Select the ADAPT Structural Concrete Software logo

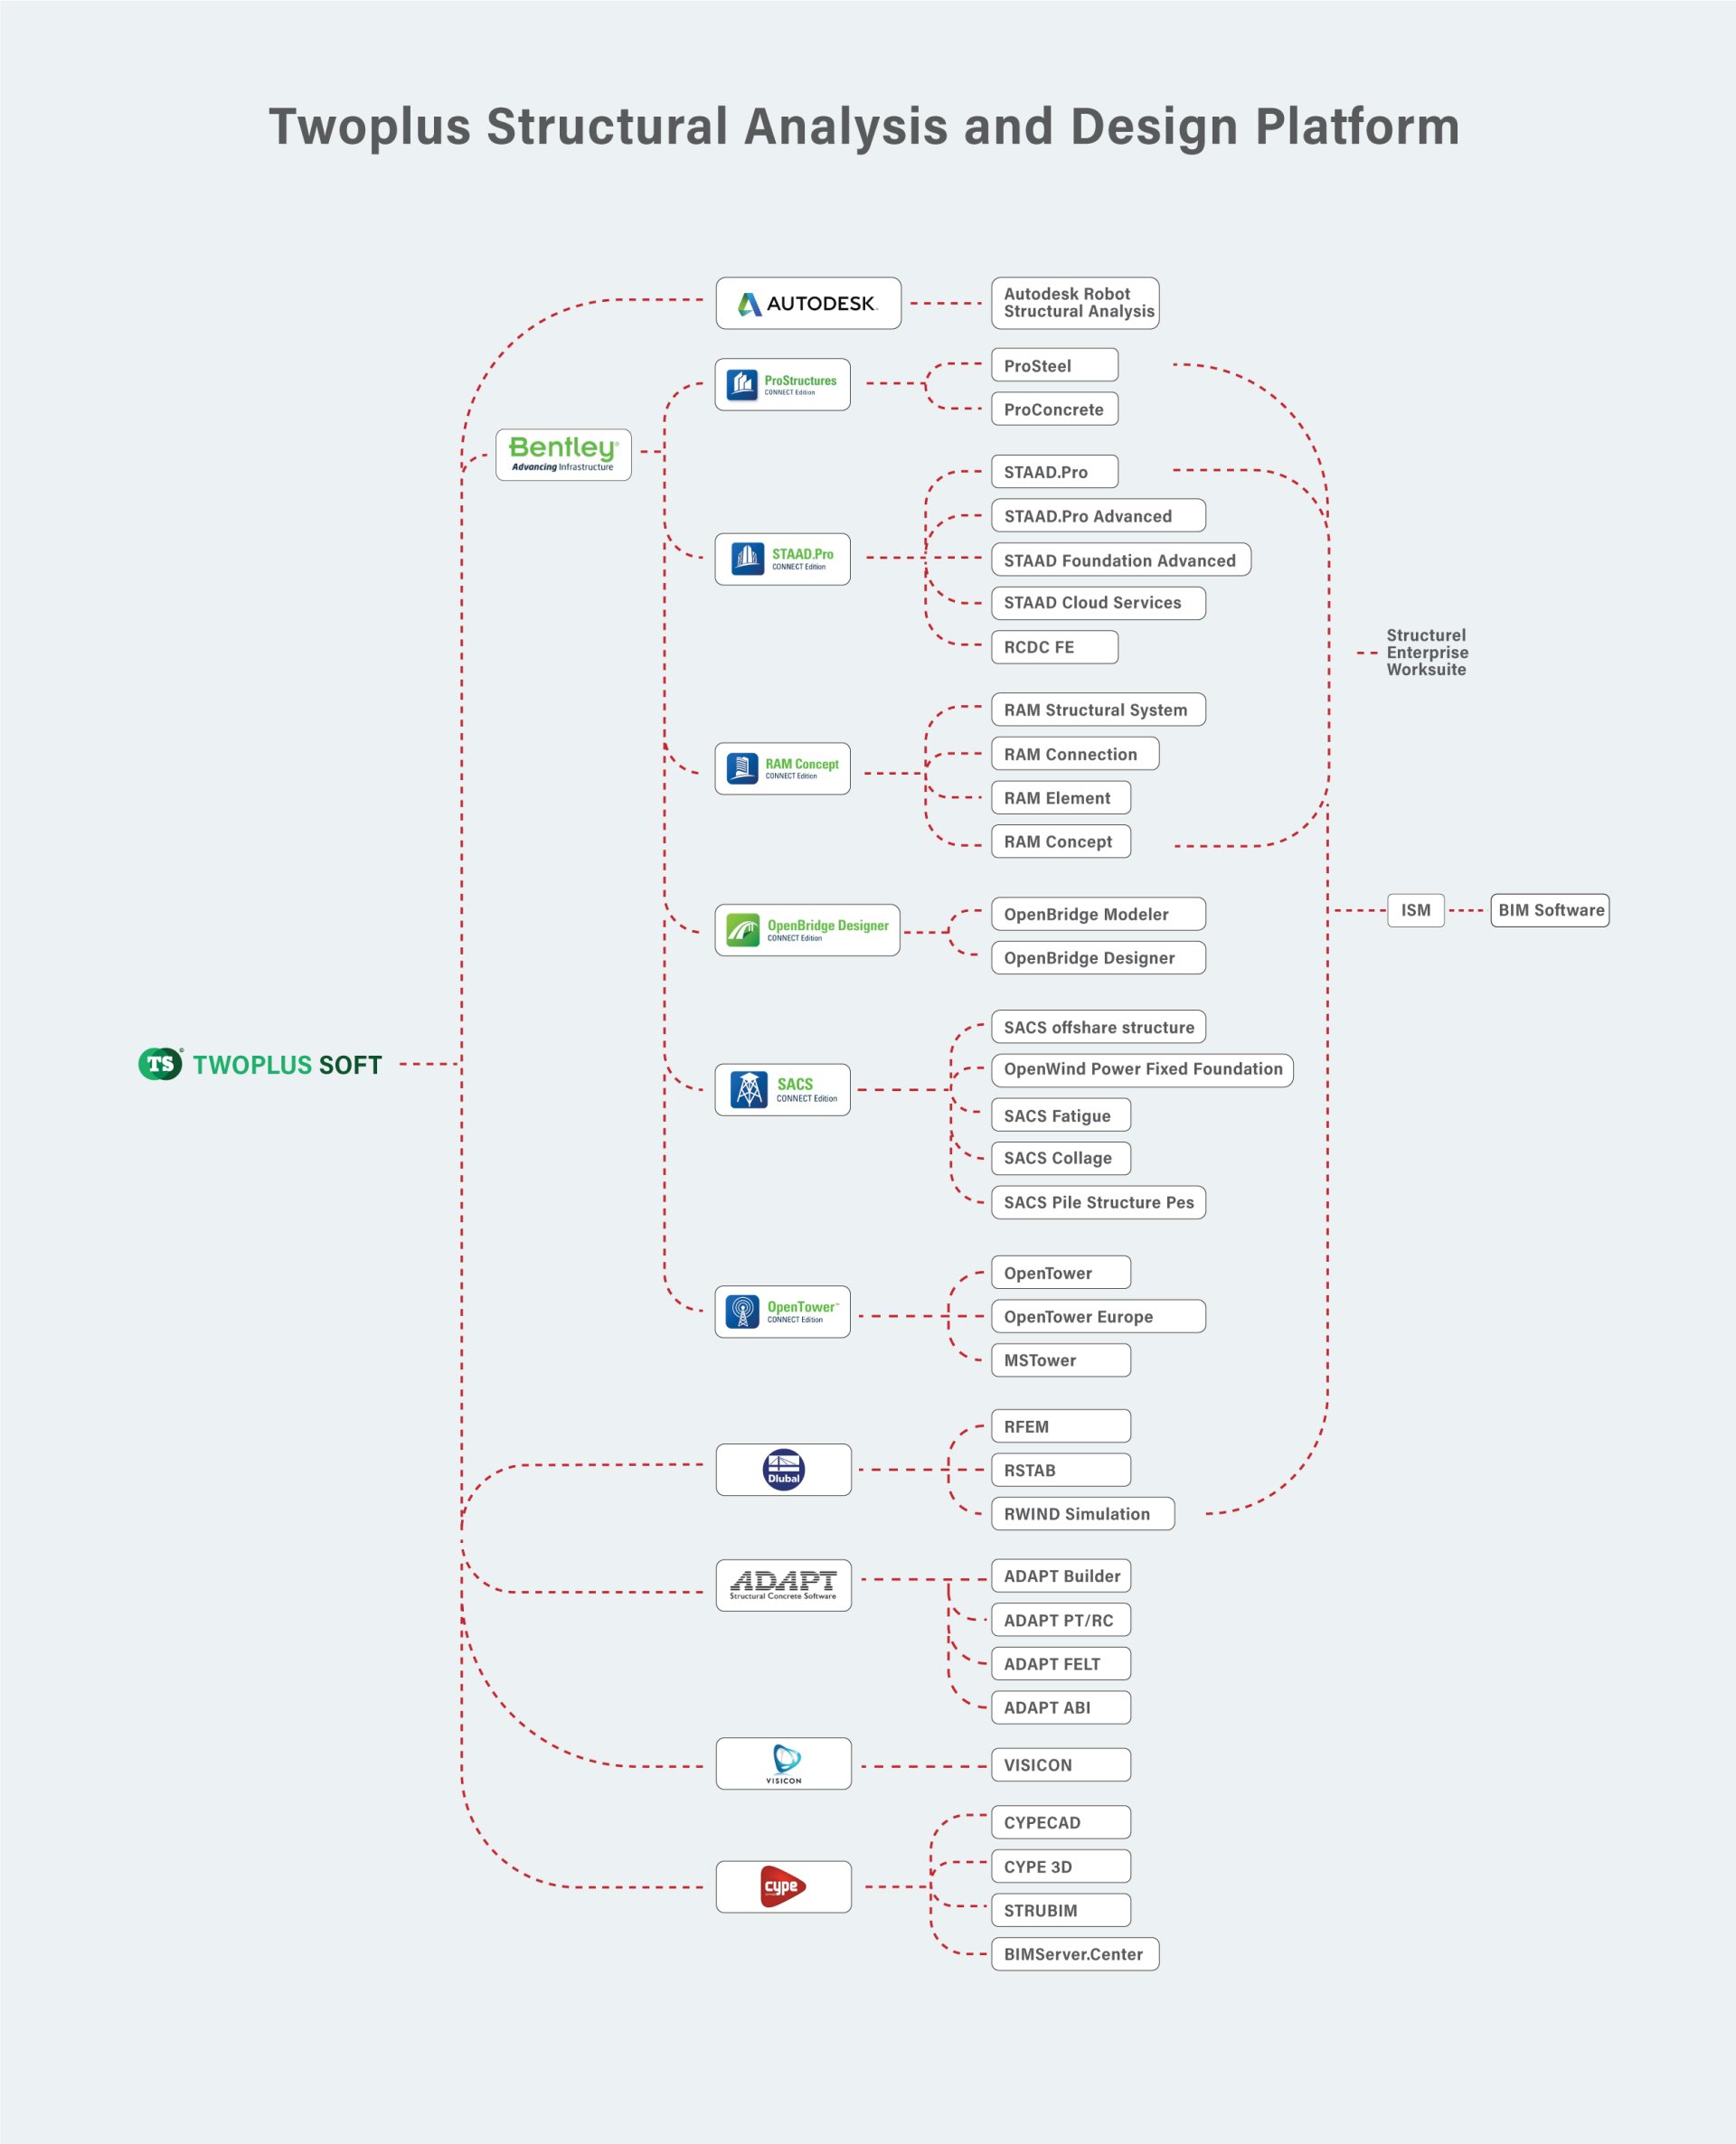coord(783,1585)
